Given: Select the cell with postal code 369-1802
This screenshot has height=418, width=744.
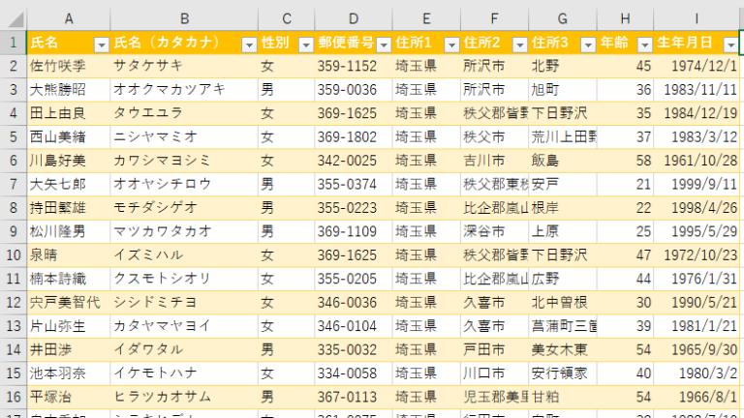Looking at the screenshot, I should point(354,135).
